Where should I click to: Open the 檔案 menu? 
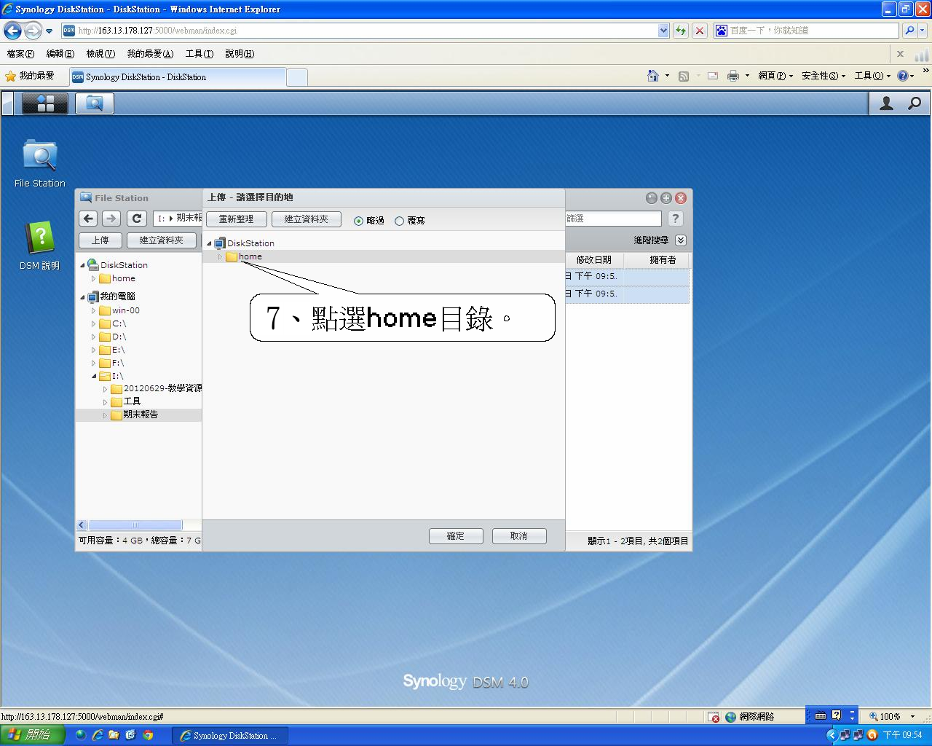coord(20,54)
